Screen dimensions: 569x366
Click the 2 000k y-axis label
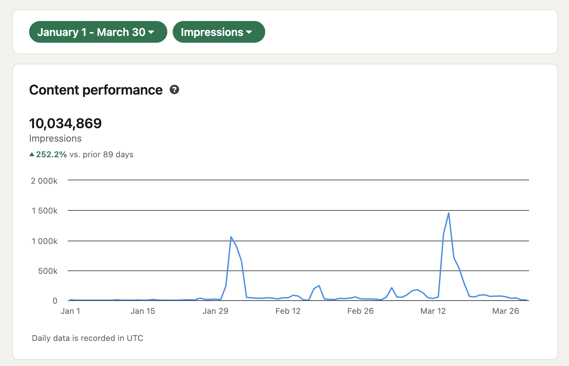coord(44,181)
